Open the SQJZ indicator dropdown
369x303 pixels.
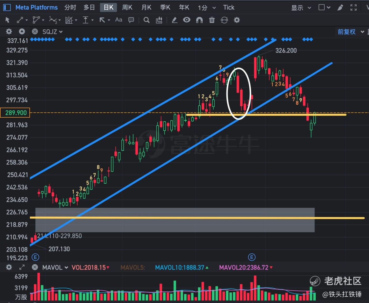click(x=52, y=32)
